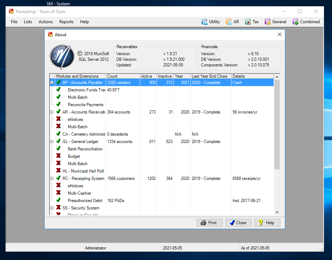332x260 pixels.
Task: Open the Tax module icon
Action: click(248, 22)
